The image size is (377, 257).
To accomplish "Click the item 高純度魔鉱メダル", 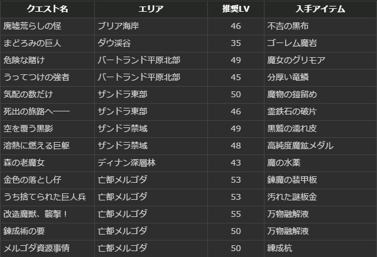I will [300, 146].
